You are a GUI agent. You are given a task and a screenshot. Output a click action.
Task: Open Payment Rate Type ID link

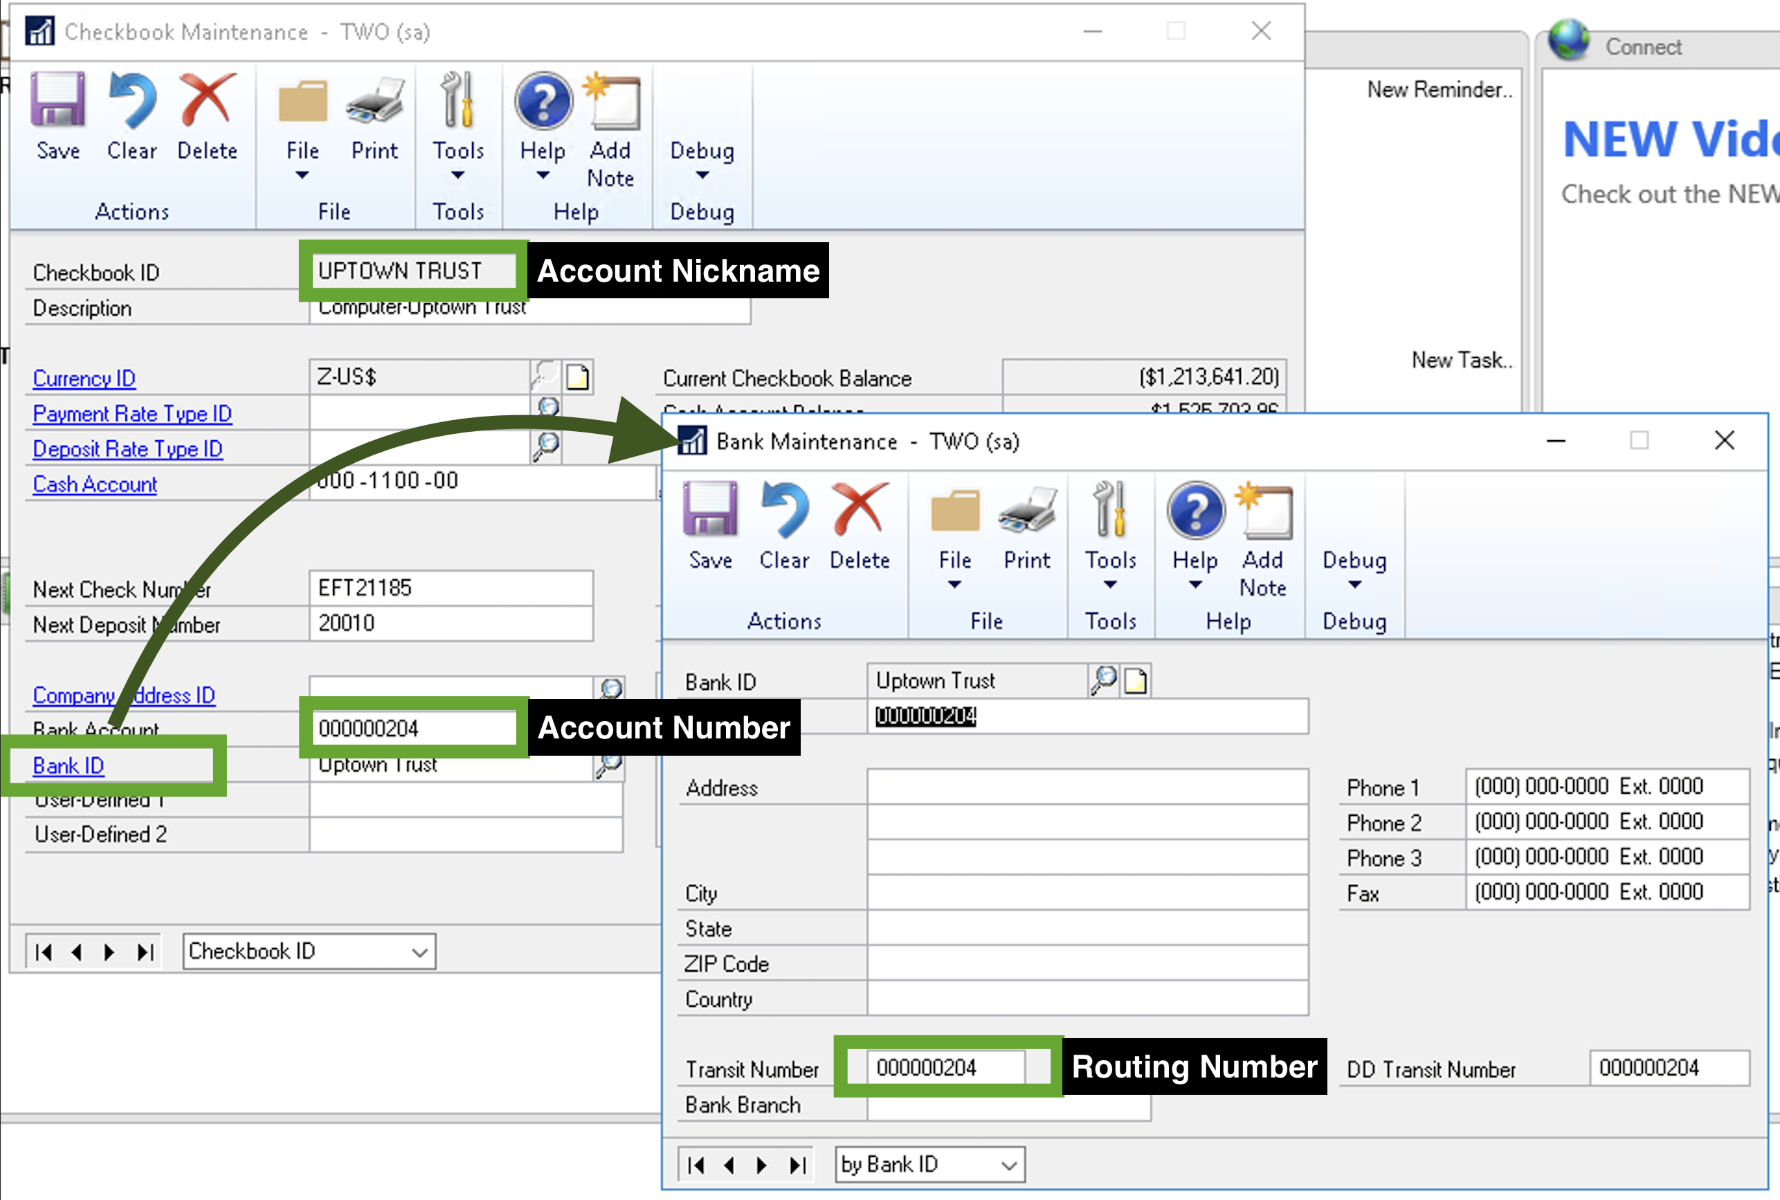tap(132, 413)
